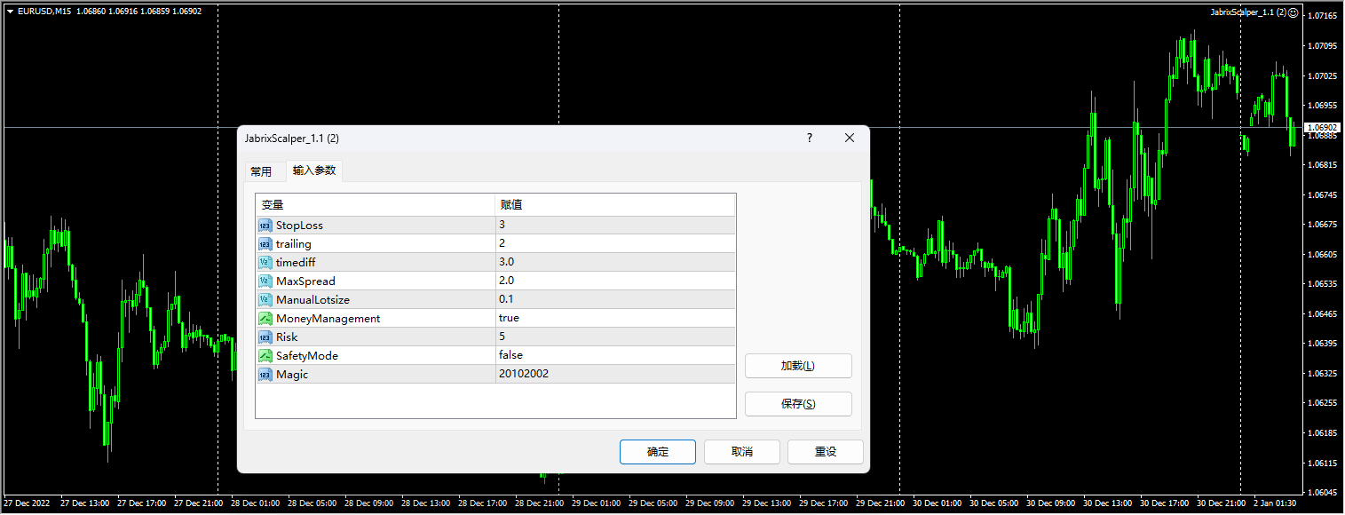1345x515 pixels.
Task: Click the numeric icon beside StopLoss
Action: click(265, 225)
